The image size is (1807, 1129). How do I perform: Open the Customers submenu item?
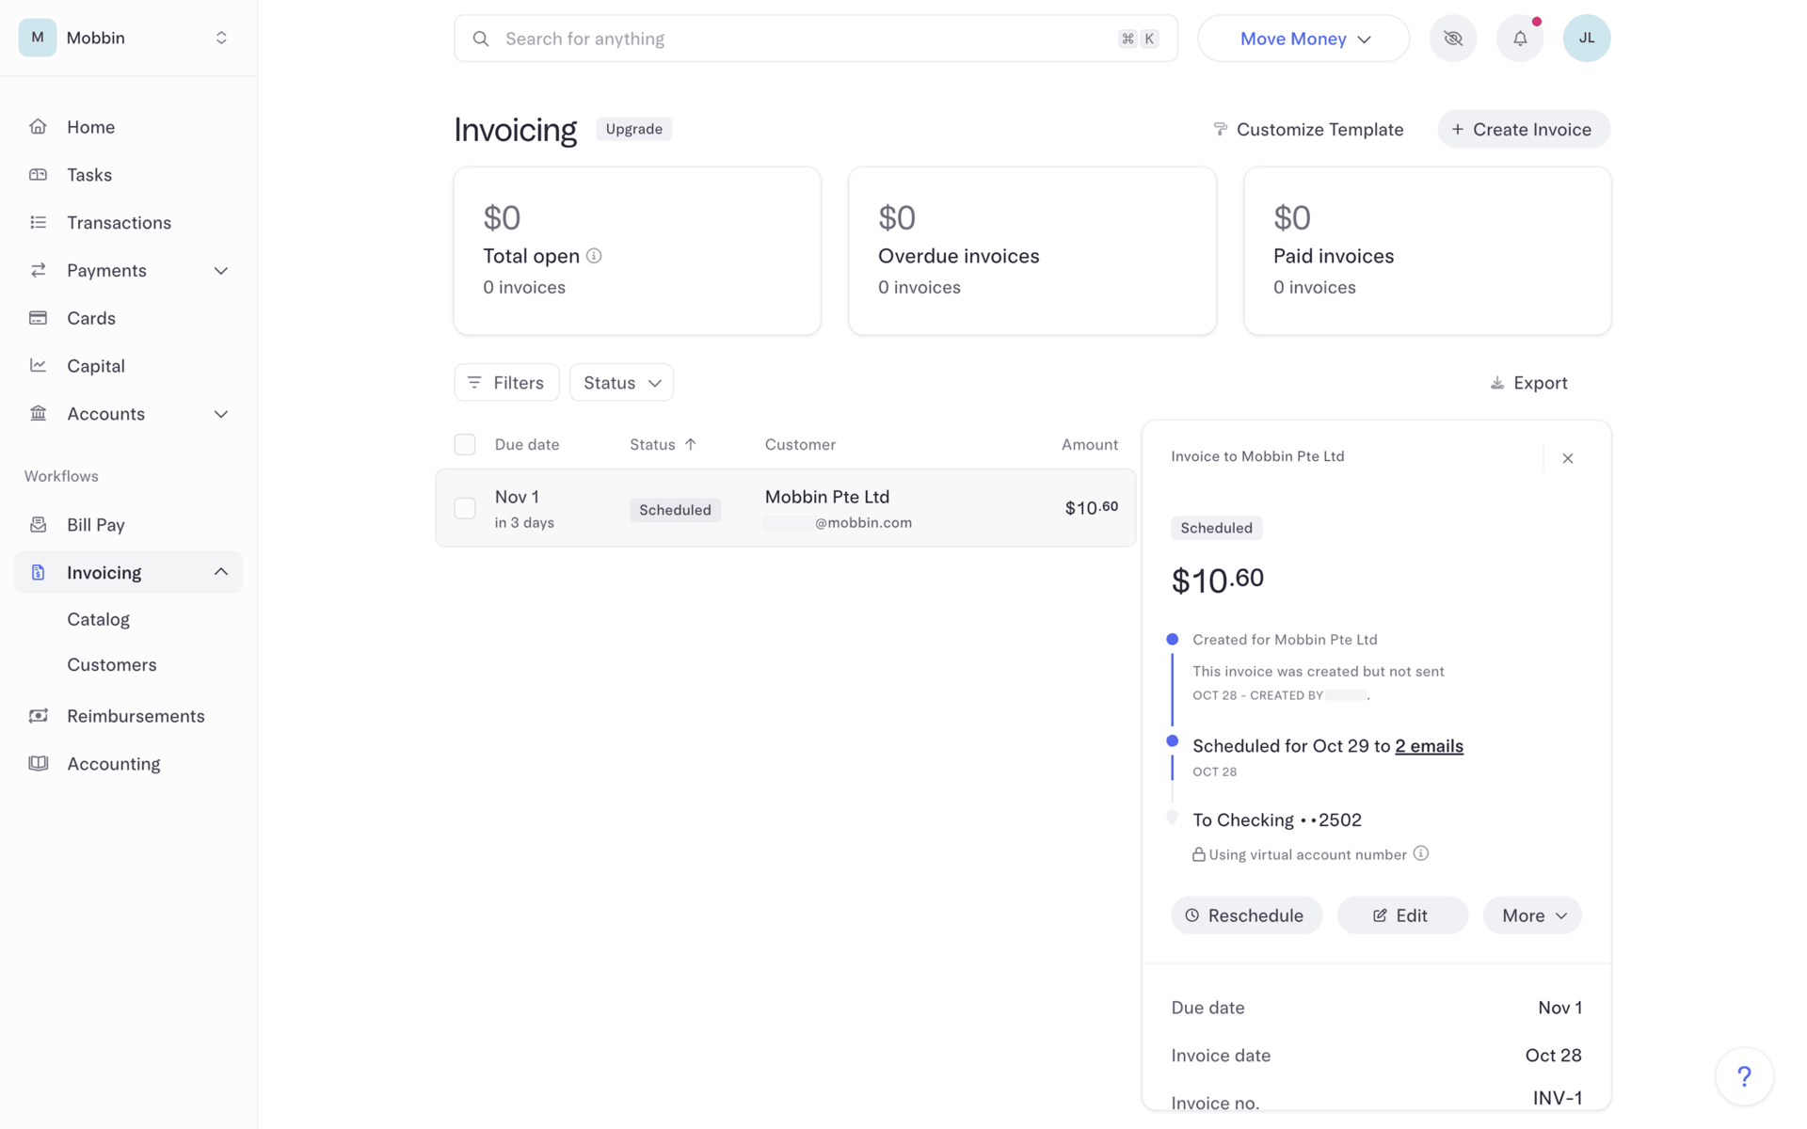[x=111, y=664]
